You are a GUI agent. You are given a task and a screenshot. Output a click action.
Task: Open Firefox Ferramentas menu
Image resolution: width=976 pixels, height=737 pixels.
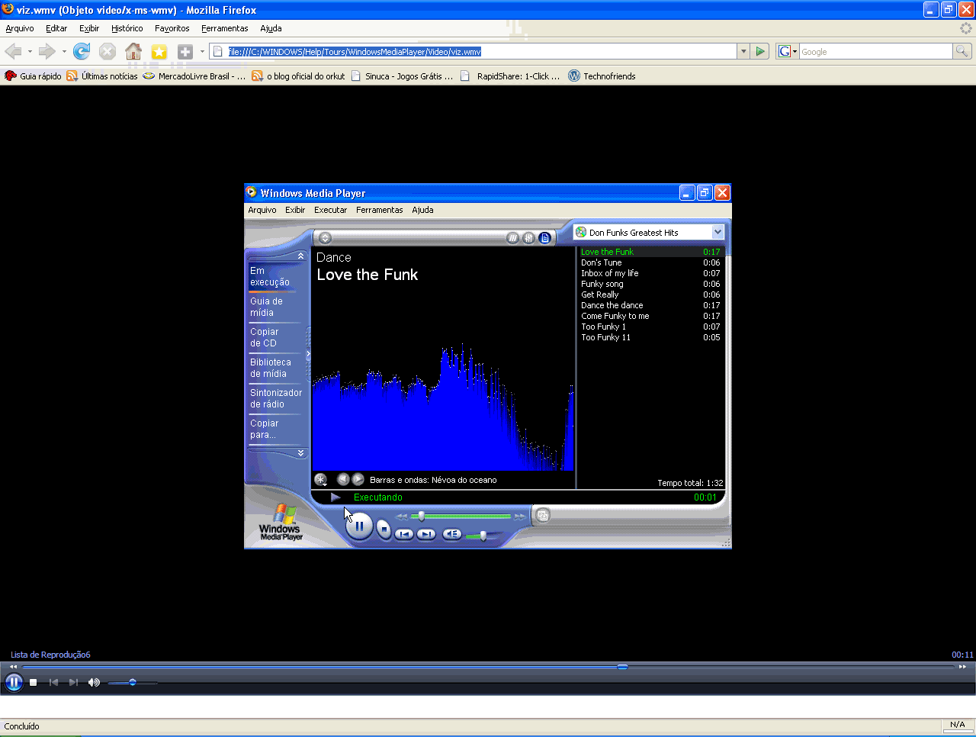(x=224, y=28)
